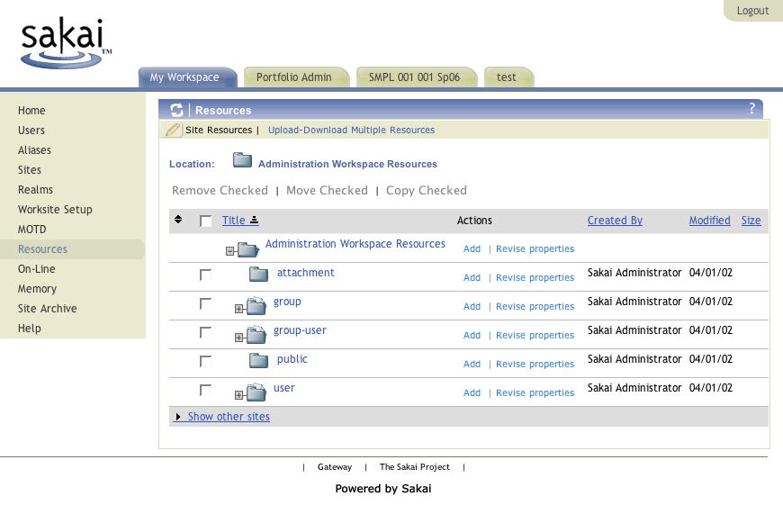
Task: Click the attachment folder icon
Action: pos(259,274)
